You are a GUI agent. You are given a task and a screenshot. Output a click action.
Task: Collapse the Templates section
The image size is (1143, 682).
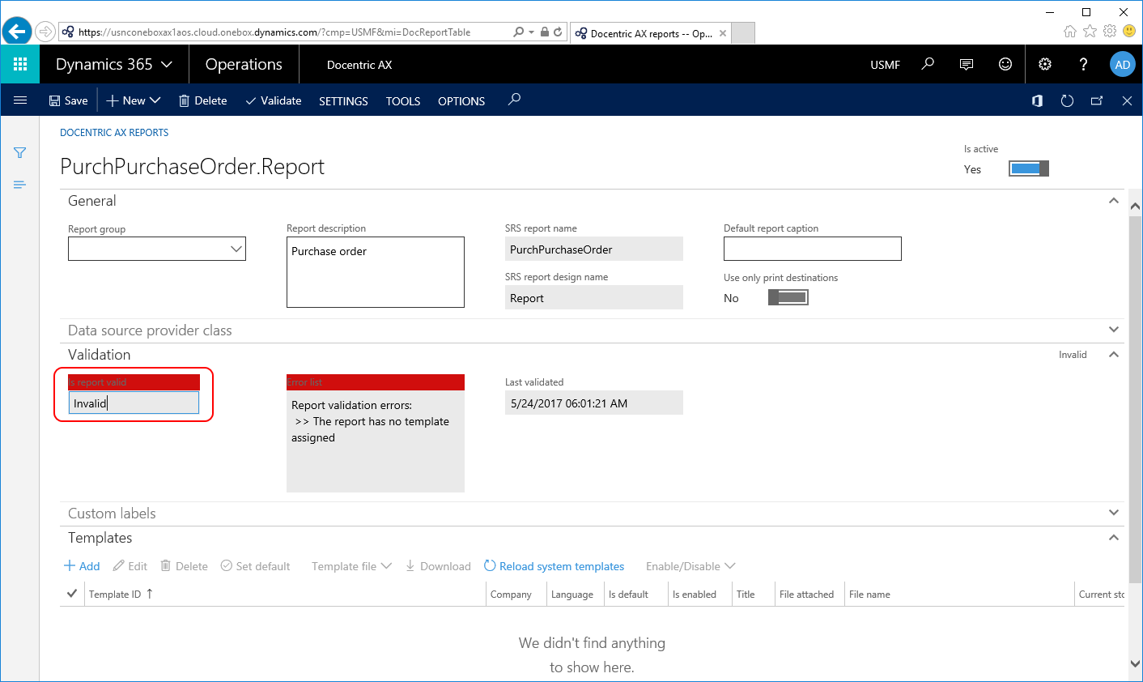click(1114, 537)
